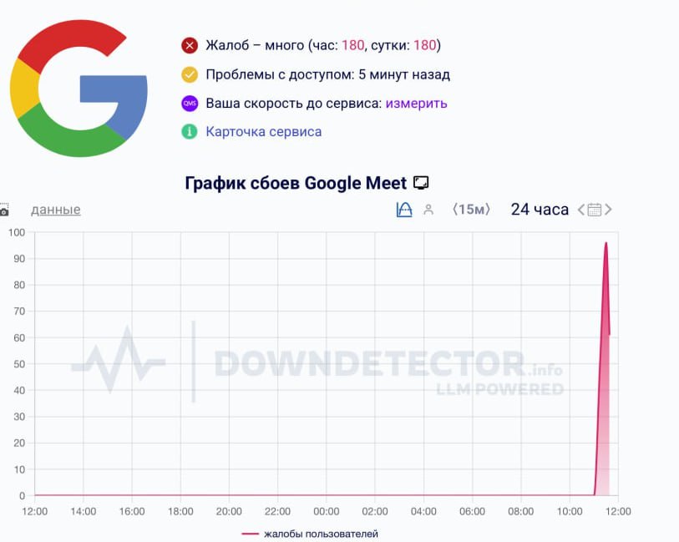The width and height of the screenshot is (679, 542).
Task: Go to next period with right chevron
Action: 608,210
